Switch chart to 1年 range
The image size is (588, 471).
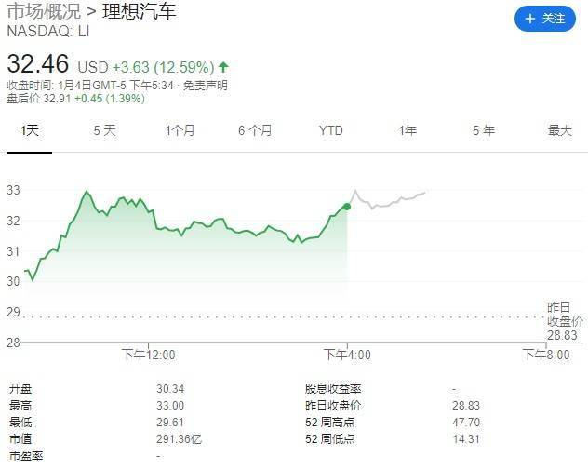click(408, 130)
